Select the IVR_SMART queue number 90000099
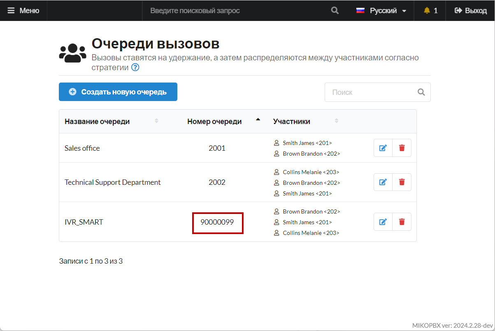Viewport: 495px width, 331px height. 217,222
